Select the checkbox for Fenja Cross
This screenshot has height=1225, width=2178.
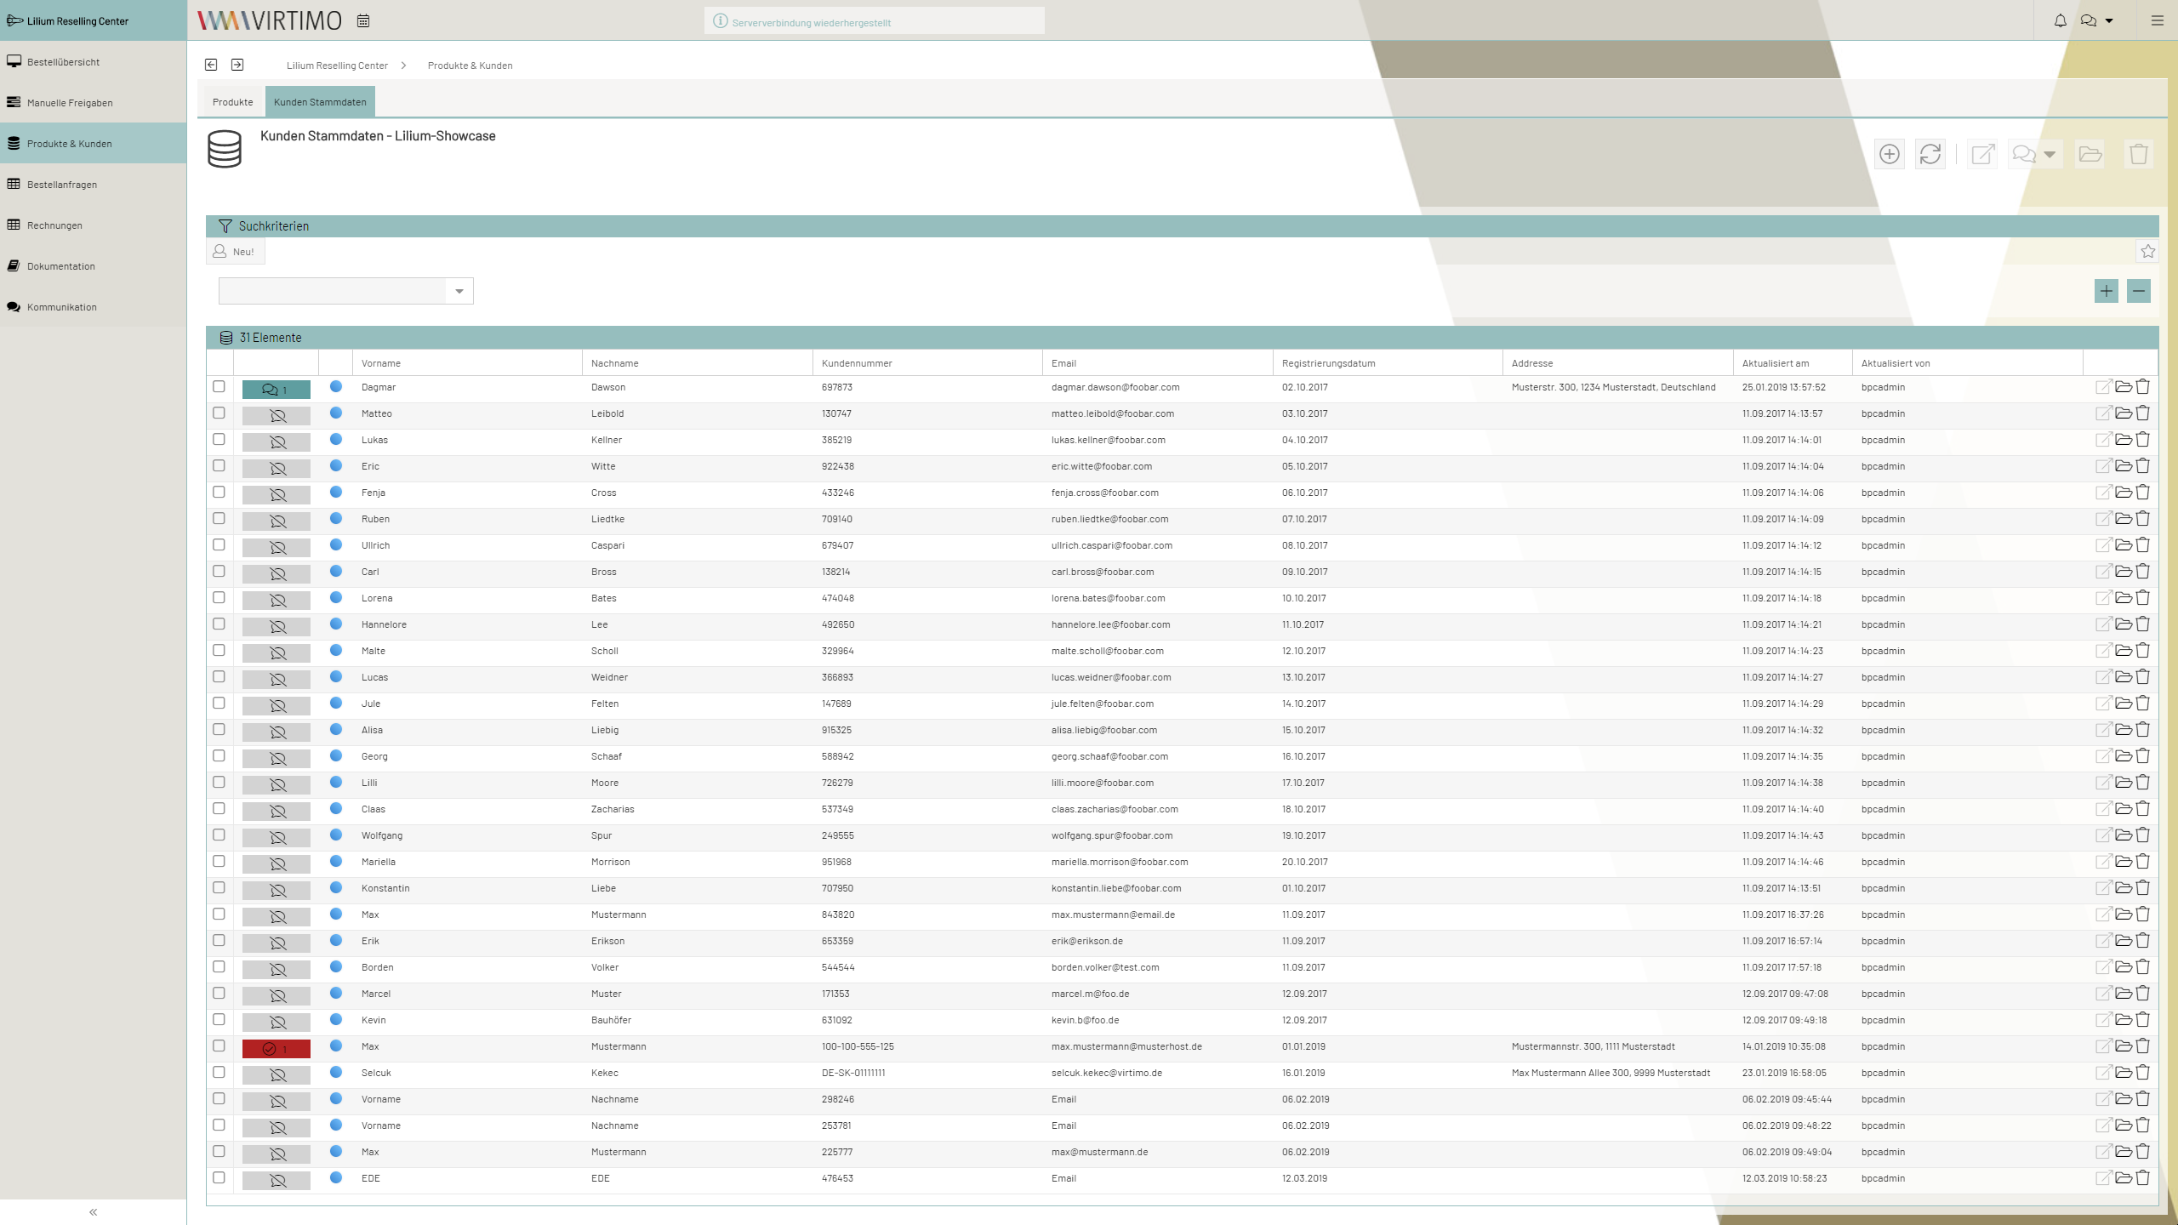click(x=219, y=492)
